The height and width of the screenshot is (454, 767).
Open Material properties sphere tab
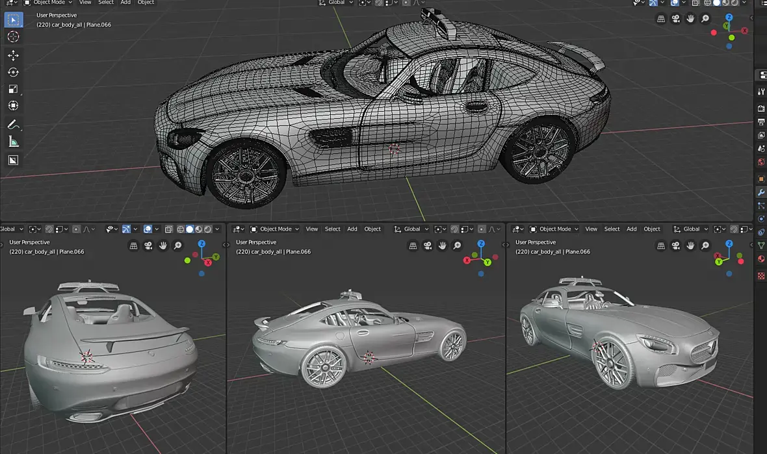click(x=760, y=259)
